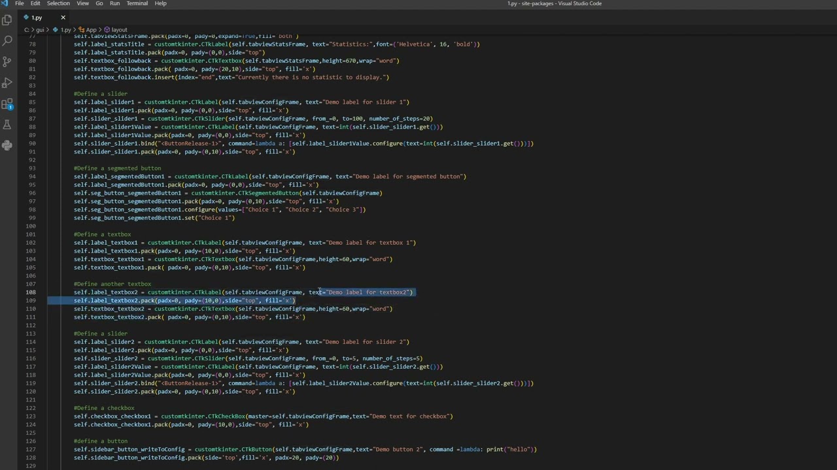Image resolution: width=837 pixels, height=470 pixels.
Task: Open the Search view in activity bar
Action: (x=7, y=40)
